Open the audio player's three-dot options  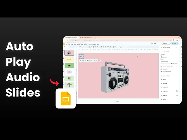pyautogui.click(x=96, y=61)
